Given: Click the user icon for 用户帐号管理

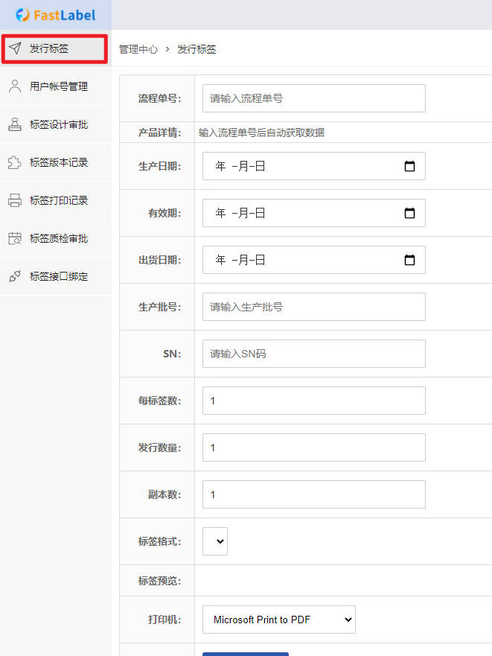Looking at the screenshot, I should (x=15, y=86).
